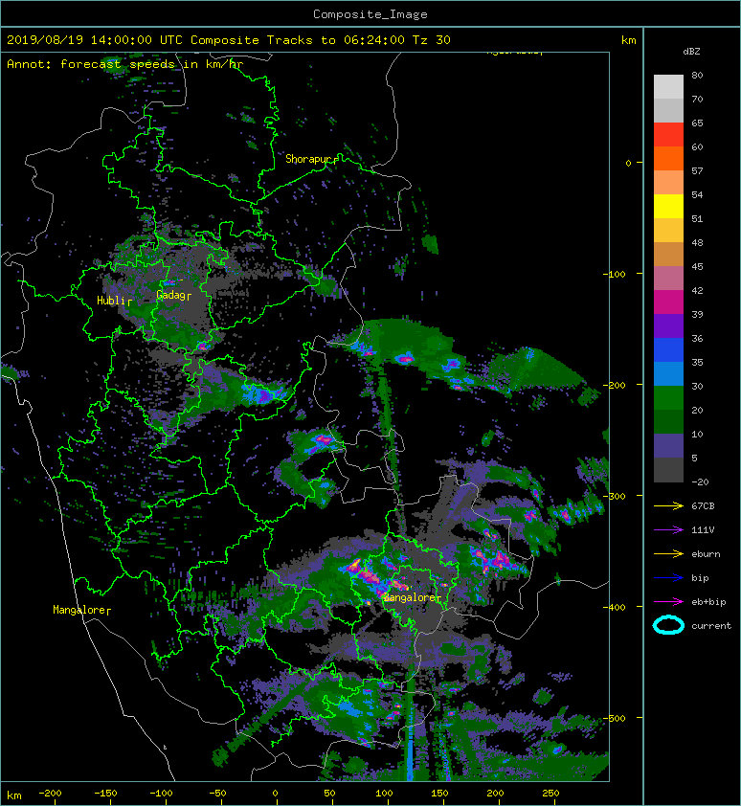
Task: Click the 67CB legend label
Action: [703, 506]
